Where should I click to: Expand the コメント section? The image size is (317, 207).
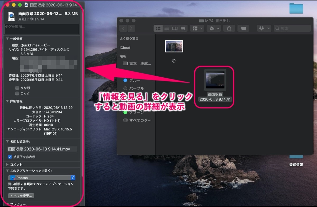7,164
